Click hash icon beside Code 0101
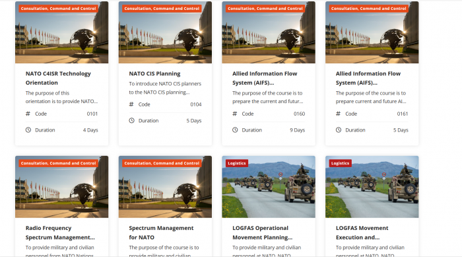This screenshot has height=257, width=462. [x=28, y=114]
